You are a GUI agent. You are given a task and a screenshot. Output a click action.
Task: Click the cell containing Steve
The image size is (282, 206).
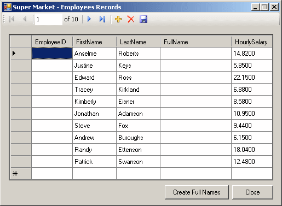[95, 126]
